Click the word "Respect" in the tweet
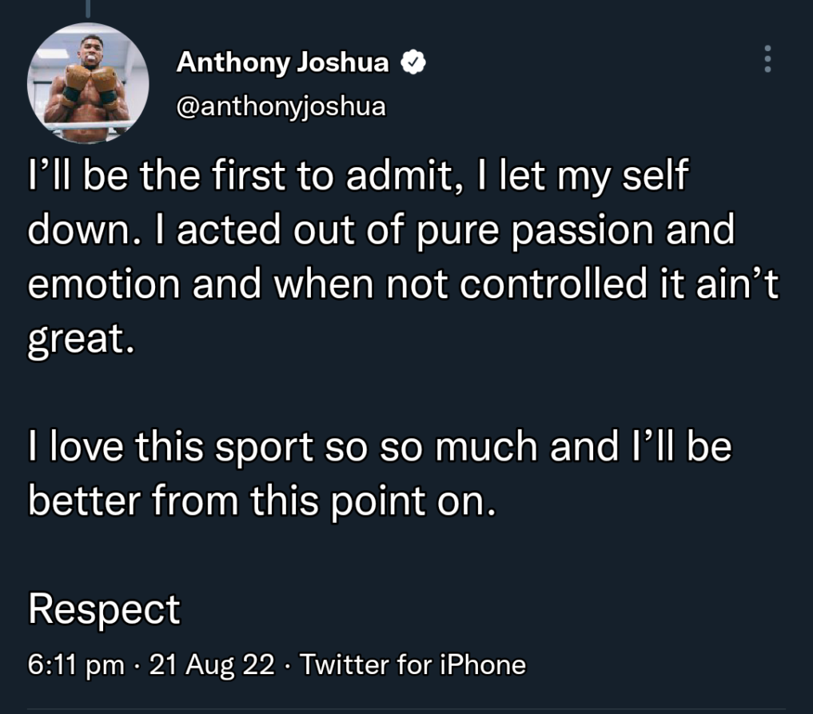 coord(104,609)
